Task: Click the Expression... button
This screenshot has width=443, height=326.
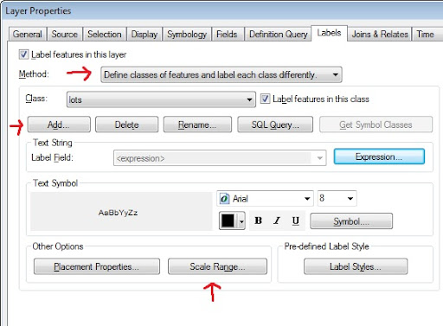Action: (x=379, y=157)
